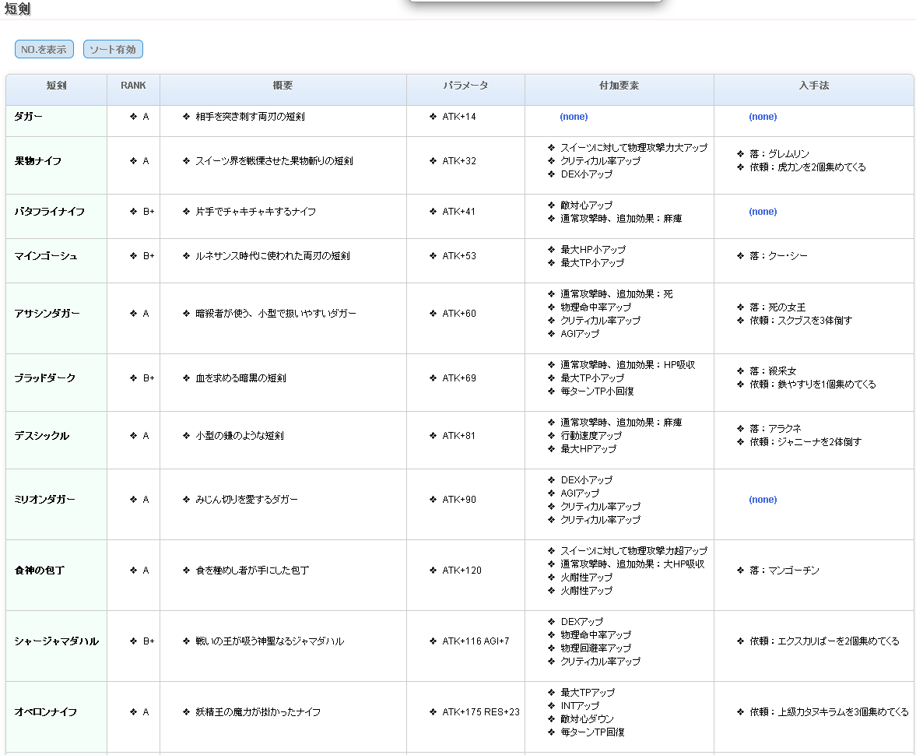Click the NO.を表示 button

click(x=44, y=50)
